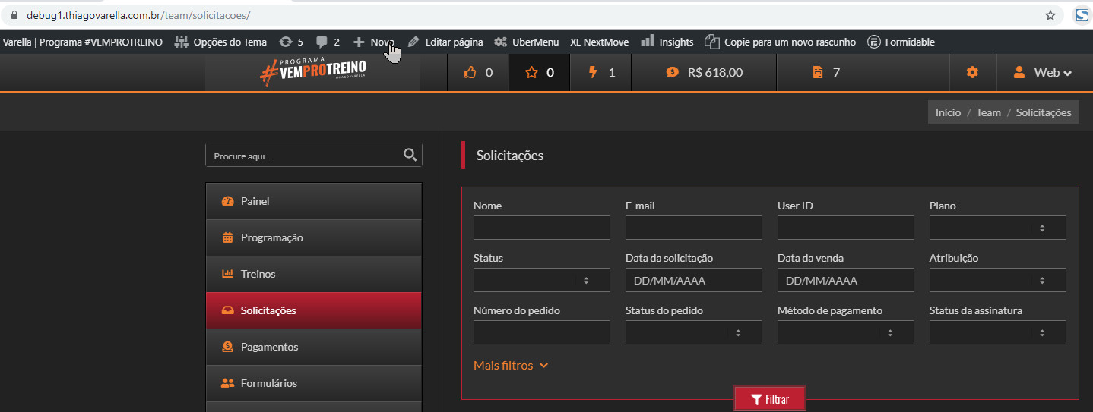
Task: Open UberMenu admin bar item
Action: 526,42
